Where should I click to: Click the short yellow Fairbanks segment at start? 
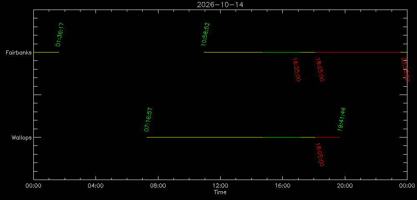pos(46,52)
